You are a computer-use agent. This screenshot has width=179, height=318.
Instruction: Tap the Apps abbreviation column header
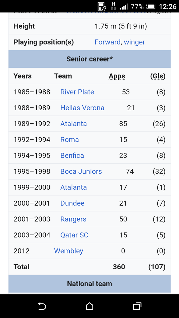point(117,76)
